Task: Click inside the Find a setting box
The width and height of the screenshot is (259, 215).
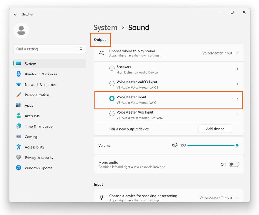Action: (48, 49)
